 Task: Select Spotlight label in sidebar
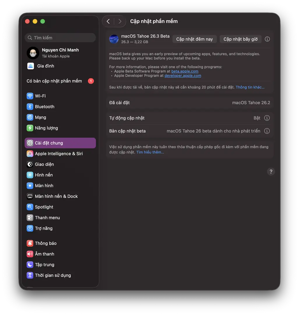[44, 207]
